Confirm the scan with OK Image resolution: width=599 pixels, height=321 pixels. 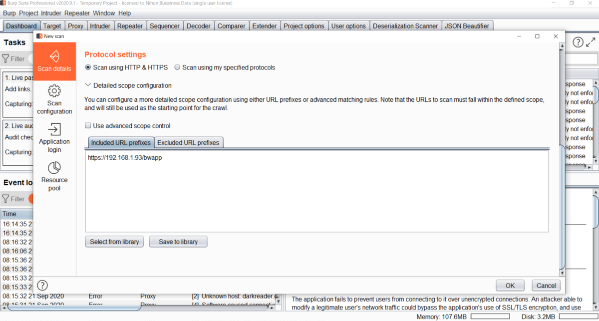(x=510, y=286)
